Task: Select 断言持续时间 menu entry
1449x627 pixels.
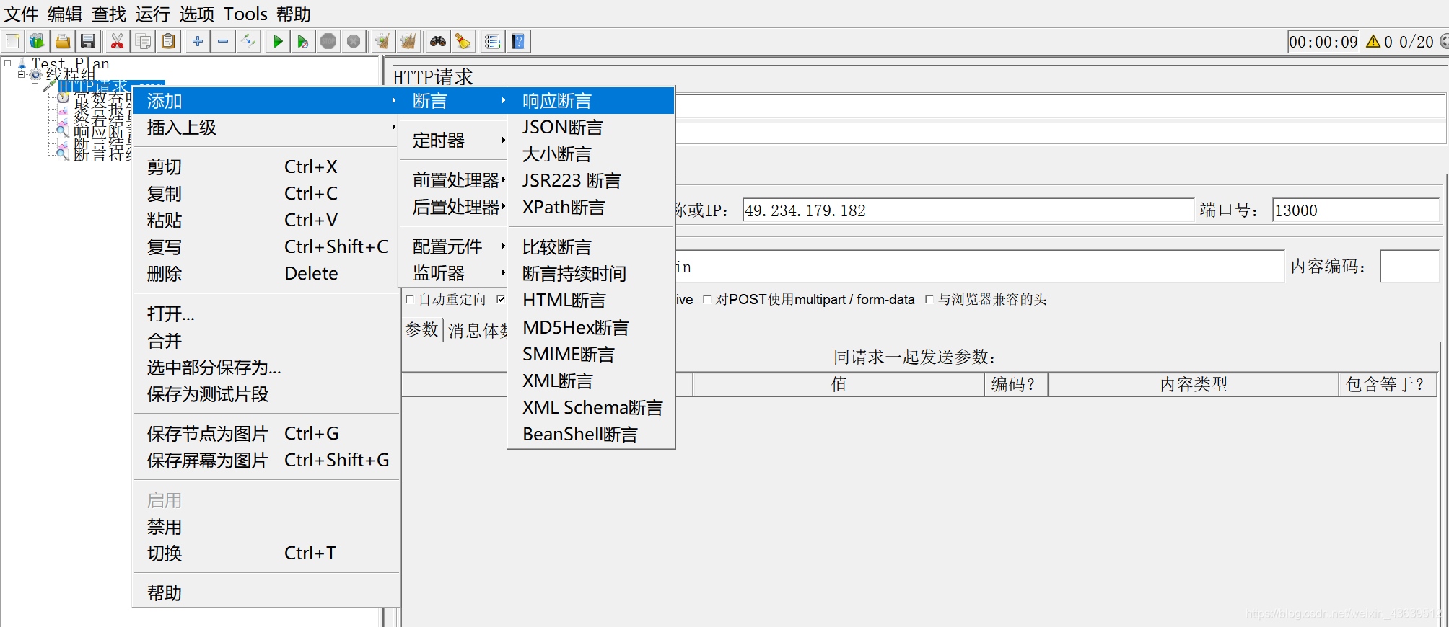Action: [591, 274]
